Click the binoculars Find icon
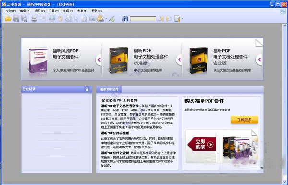 tap(125, 19)
